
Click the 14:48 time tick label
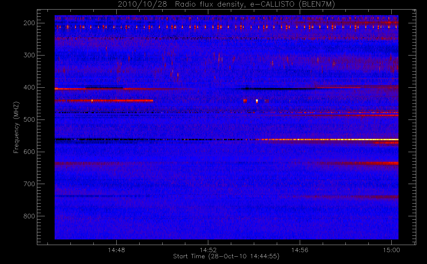(116, 250)
